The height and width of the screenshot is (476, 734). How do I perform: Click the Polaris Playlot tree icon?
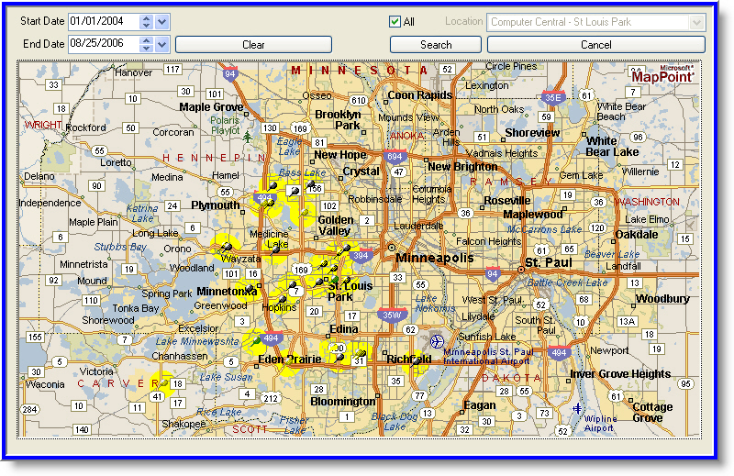click(x=248, y=135)
